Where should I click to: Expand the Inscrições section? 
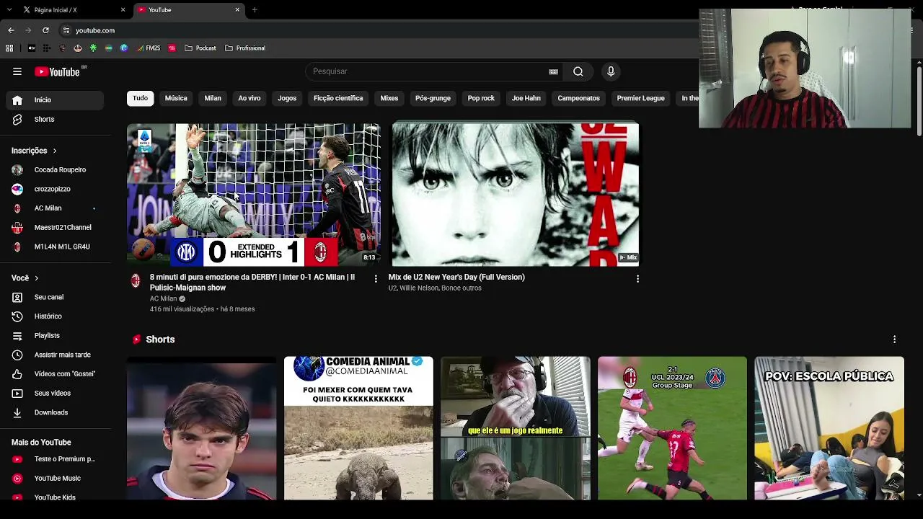point(34,151)
